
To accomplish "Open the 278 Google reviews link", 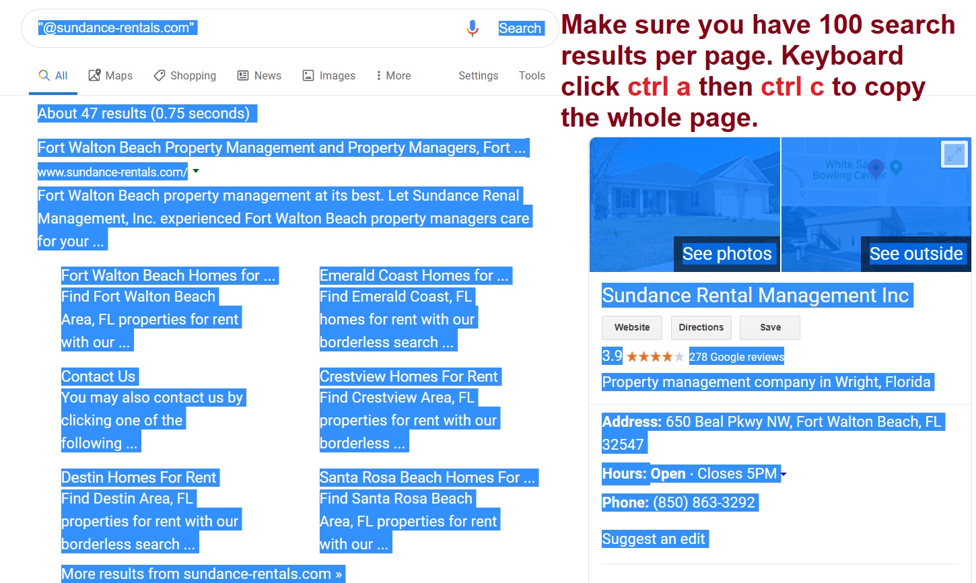I will coord(736,357).
